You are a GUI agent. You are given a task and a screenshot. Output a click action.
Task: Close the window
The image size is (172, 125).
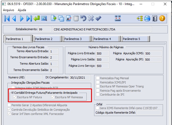[x=165, y=4]
